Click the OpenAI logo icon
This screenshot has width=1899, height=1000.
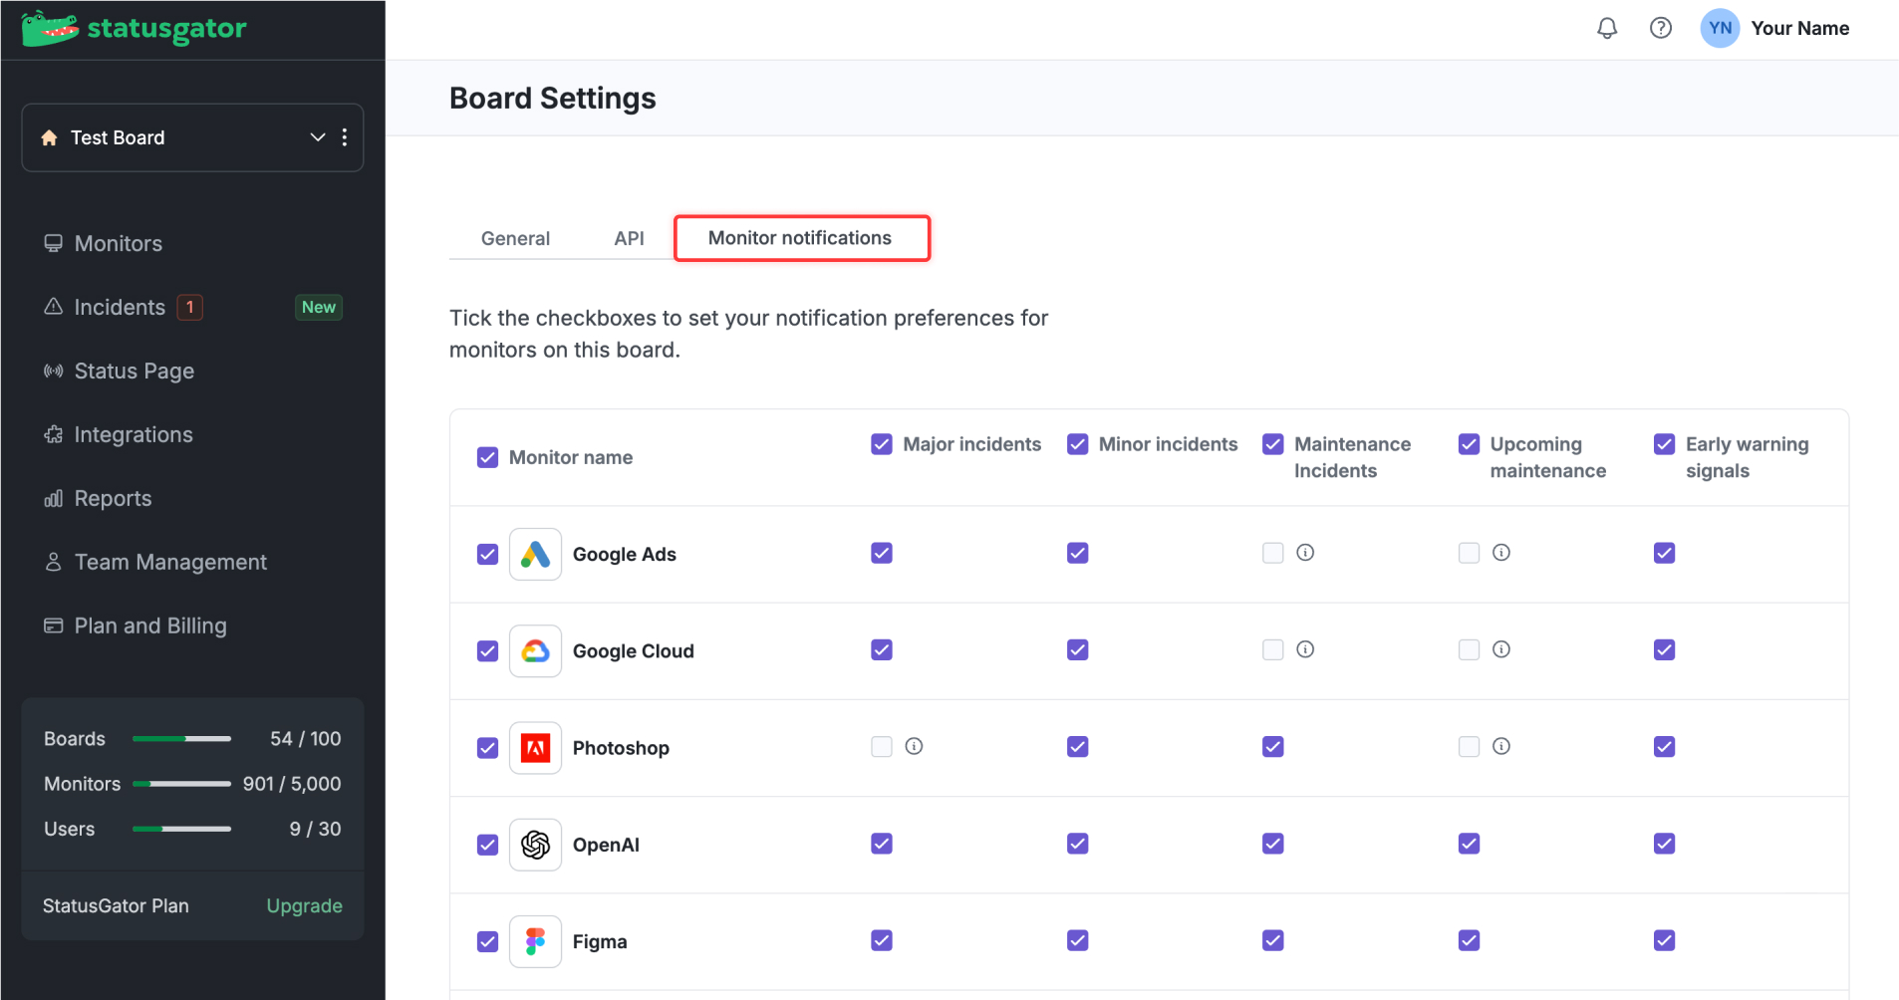535,845
